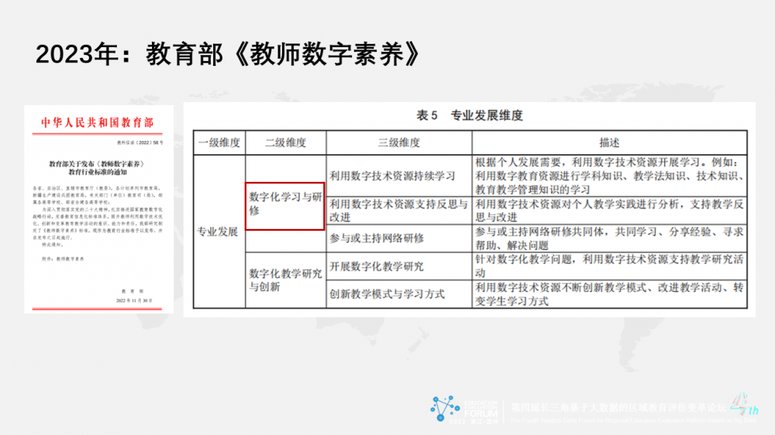Screen dimensions: 775x435
Task: Click the red 中华人民共和国教育部 letterhead
Action: click(x=98, y=123)
